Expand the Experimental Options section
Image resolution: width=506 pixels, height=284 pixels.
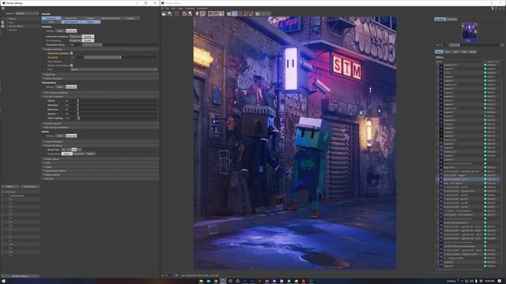tap(100, 170)
